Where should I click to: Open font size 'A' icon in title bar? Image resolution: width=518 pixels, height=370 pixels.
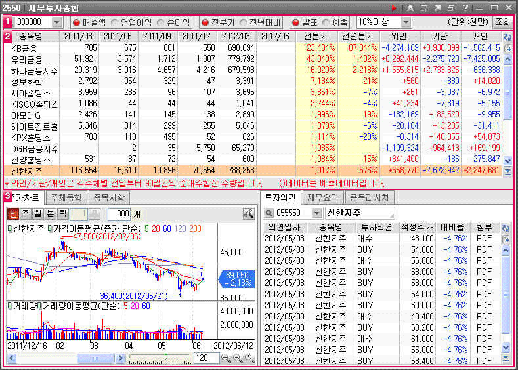click(x=410, y=8)
